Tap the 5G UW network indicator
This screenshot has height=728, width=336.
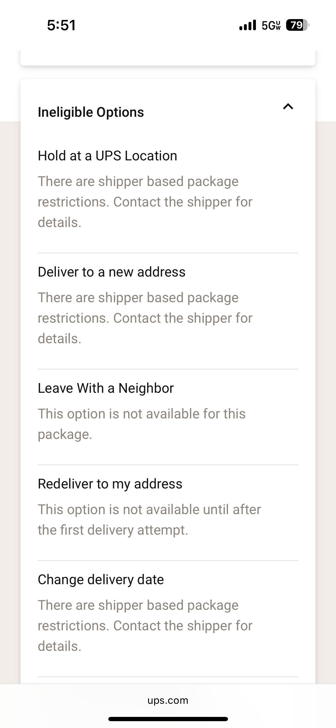[x=271, y=25]
